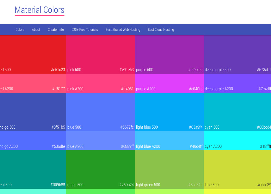Select the indigo 500 color swatch
The image size is (271, 194).
point(33,112)
